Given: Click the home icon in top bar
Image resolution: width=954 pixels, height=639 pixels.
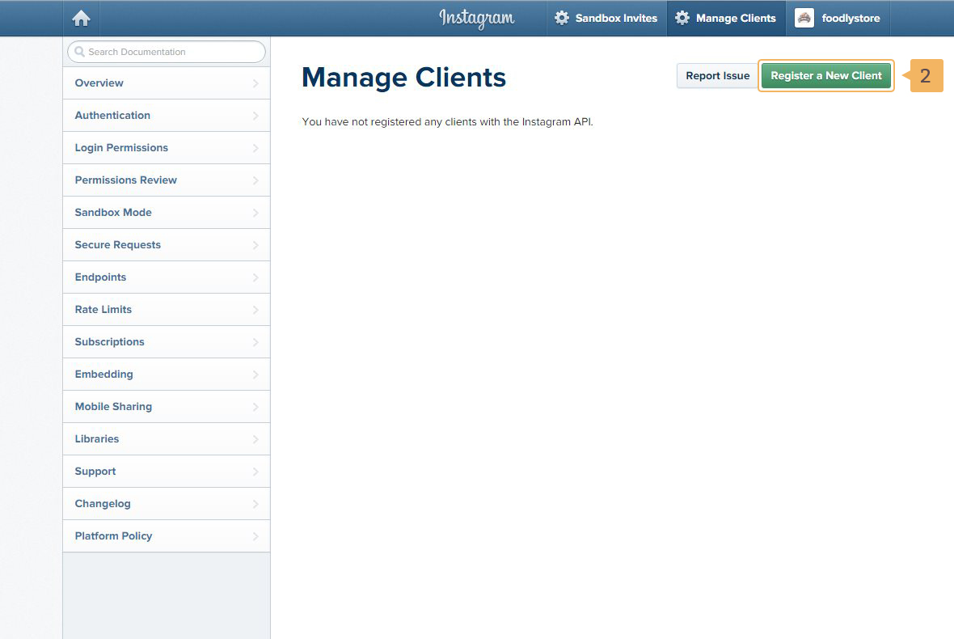Looking at the screenshot, I should [81, 19].
